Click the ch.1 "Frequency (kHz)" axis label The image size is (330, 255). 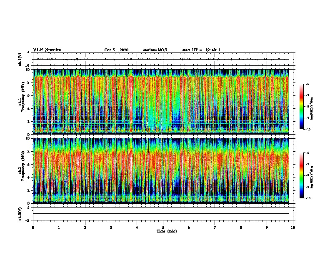(x=23, y=97)
